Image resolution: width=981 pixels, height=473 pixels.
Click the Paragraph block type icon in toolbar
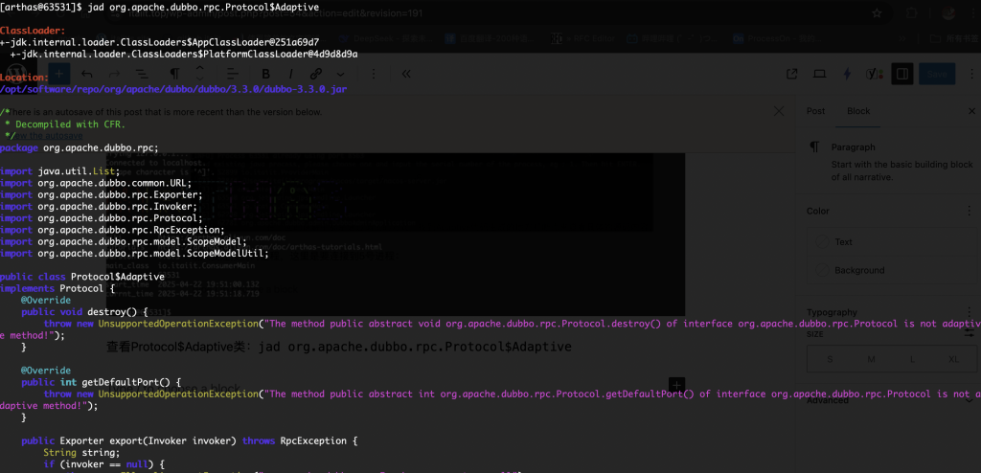tap(175, 74)
